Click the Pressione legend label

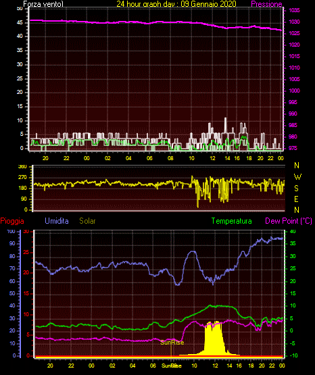point(266,4)
